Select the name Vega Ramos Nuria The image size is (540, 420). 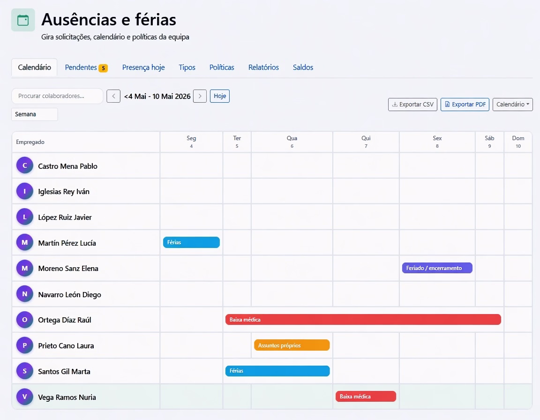pyautogui.click(x=67, y=397)
